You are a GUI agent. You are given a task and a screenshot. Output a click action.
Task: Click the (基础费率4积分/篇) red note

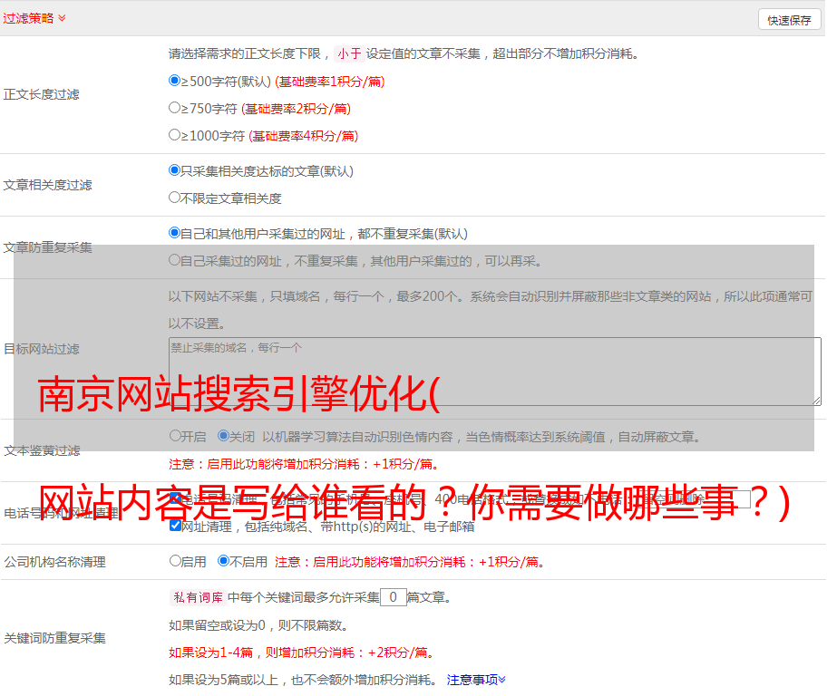303,136
